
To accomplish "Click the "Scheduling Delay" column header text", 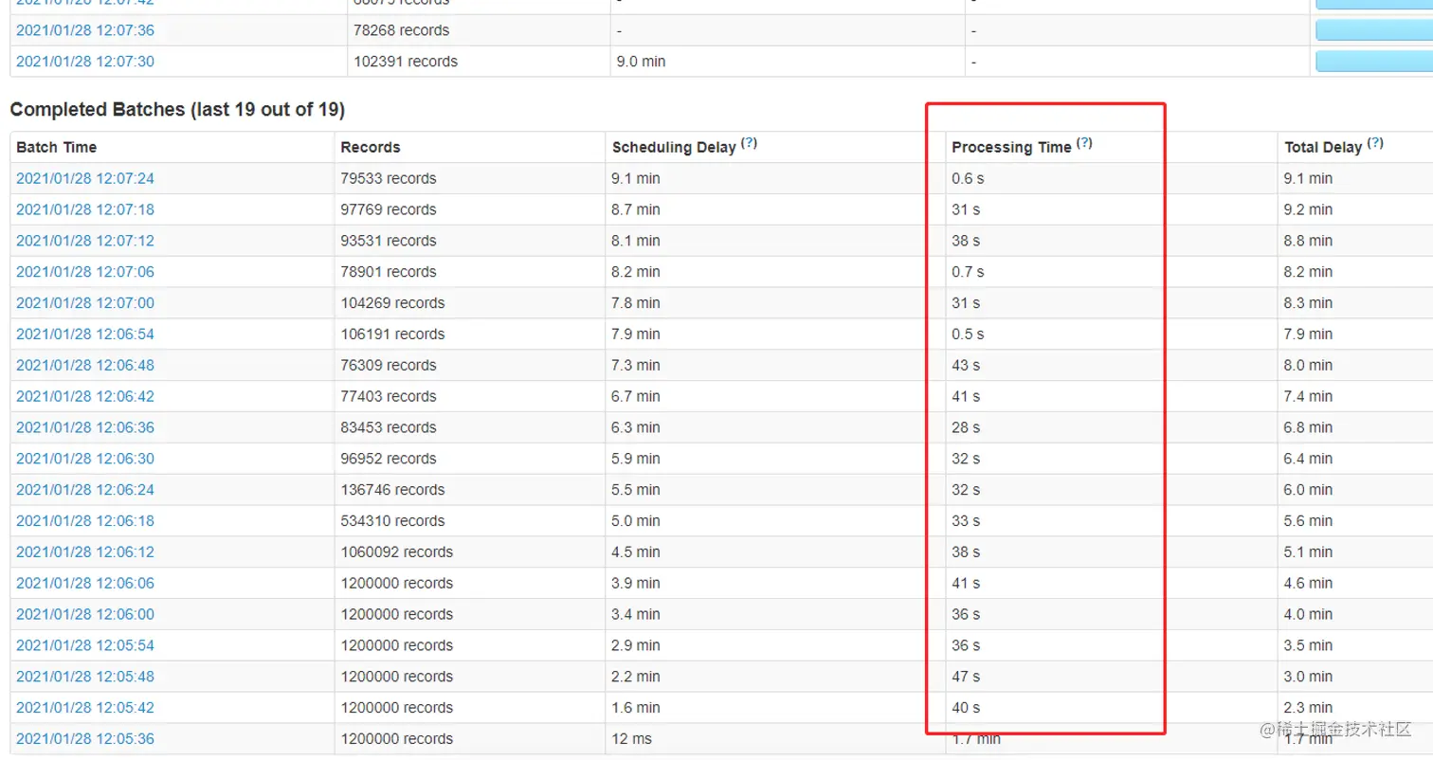I will 674,148.
